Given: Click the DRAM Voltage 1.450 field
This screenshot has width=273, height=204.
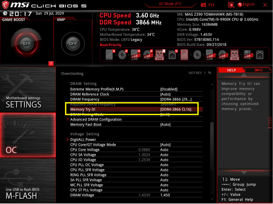Looking at the screenshot, I should pyautogui.click(x=165, y=195).
